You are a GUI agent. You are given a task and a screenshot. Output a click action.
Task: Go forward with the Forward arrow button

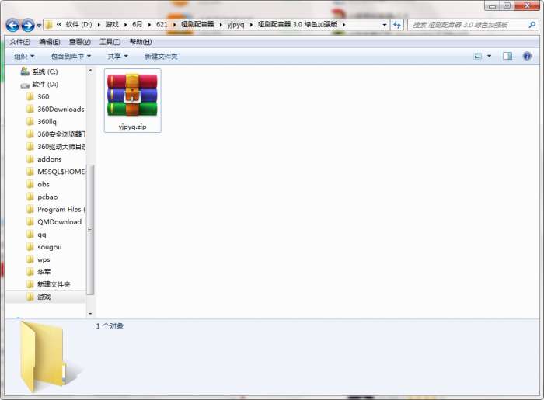pyautogui.click(x=28, y=25)
